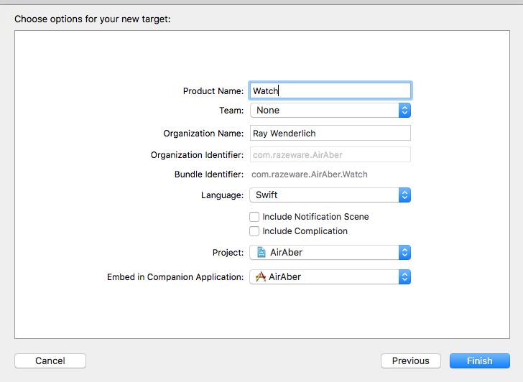Click the blue arrows on Team popup
This screenshot has width=523, height=382.
404,111
